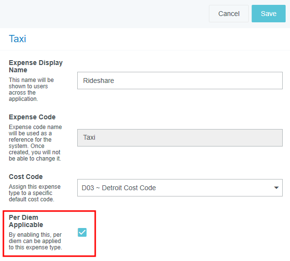Screen dimensions: 290x261
Task: Click the Cost Code dropdown arrow
Action: click(x=276, y=188)
